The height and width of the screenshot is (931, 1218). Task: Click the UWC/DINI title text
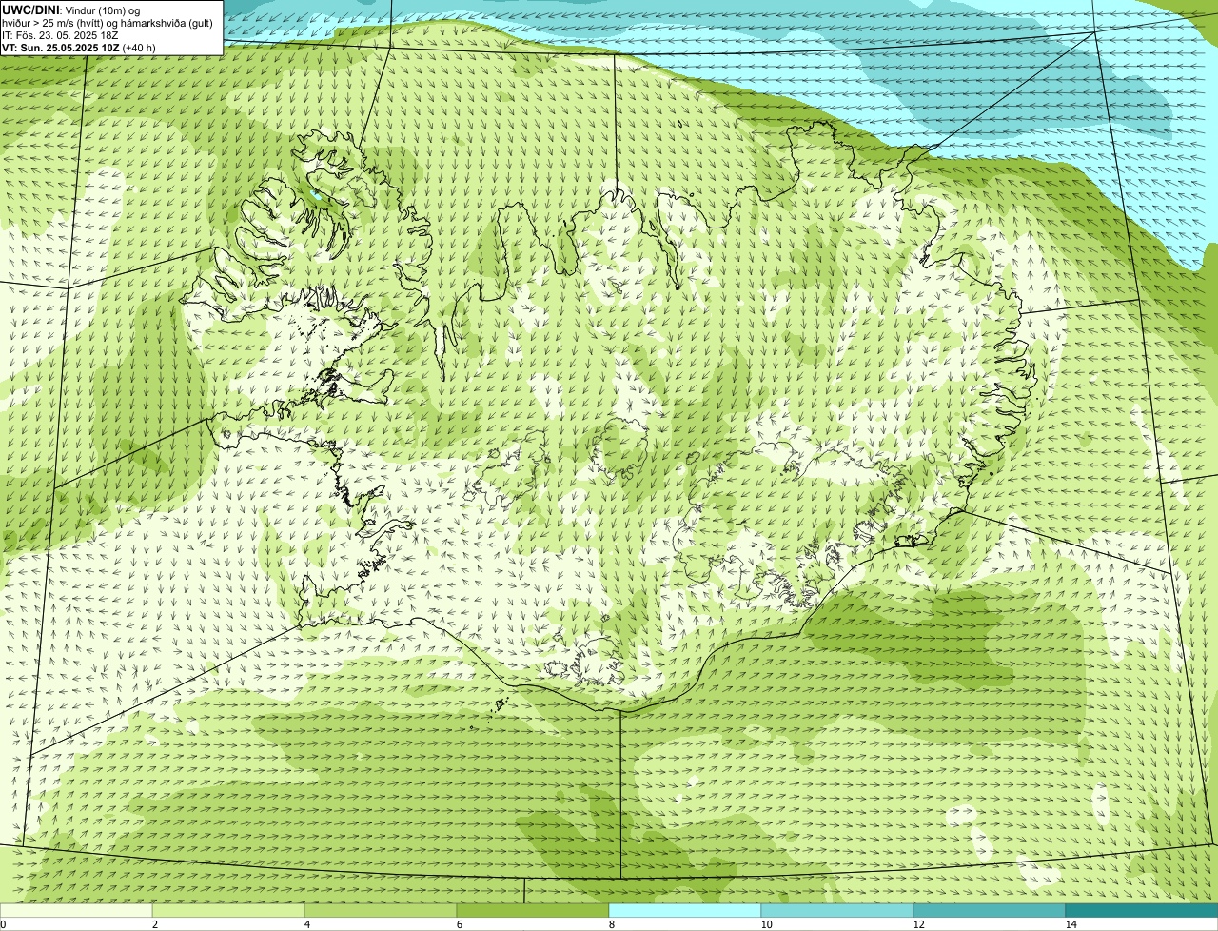tap(31, 10)
